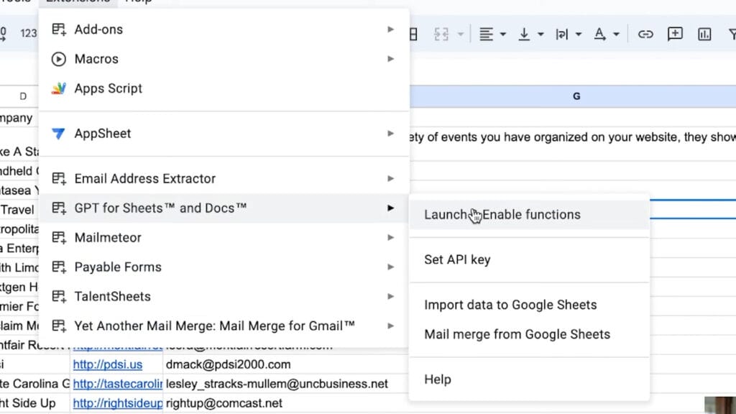Click Launch & Enable functions
This screenshot has width=736, height=414.
(530, 214)
